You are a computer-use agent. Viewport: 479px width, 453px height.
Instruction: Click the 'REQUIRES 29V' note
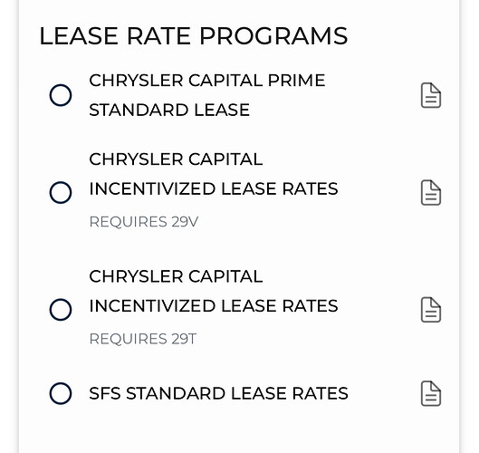coord(144,222)
